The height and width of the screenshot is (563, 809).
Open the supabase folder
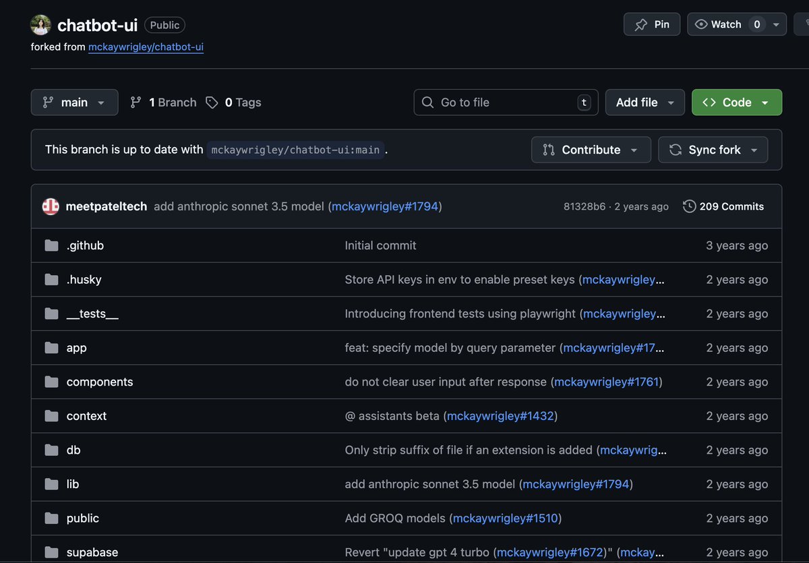click(x=92, y=552)
